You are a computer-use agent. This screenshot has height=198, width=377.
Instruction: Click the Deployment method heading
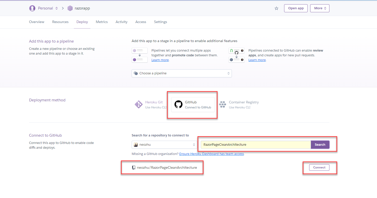[47, 100]
